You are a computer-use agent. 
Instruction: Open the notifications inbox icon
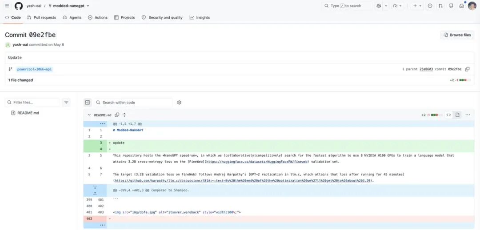[x=462, y=6]
